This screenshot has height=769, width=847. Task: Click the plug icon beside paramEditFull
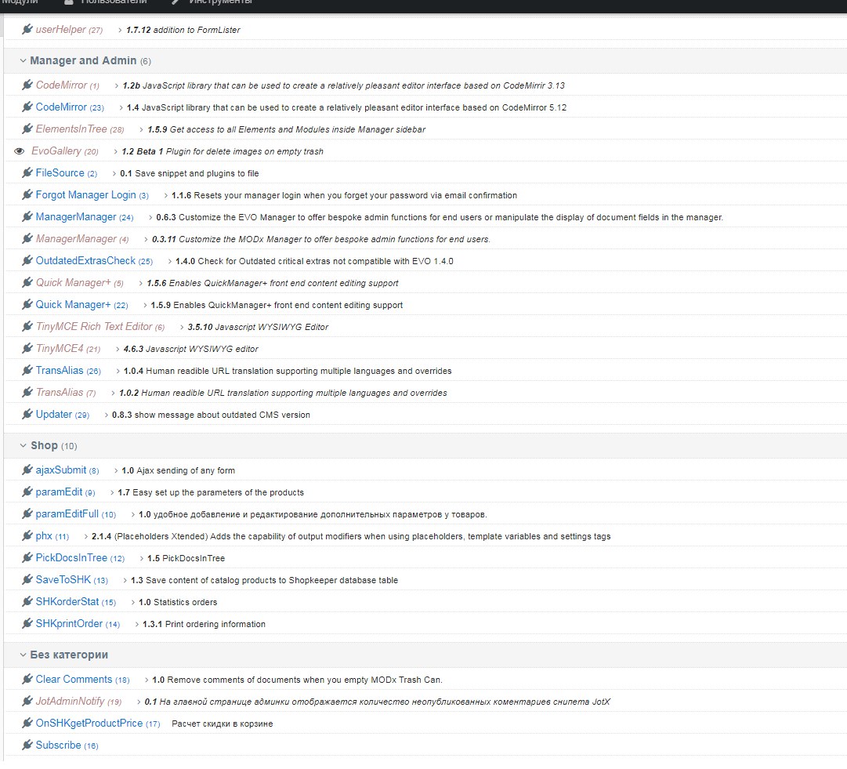click(x=27, y=514)
